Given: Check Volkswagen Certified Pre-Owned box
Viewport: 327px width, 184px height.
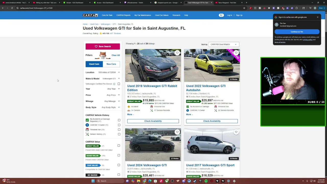Looking at the screenshot, I should pos(119,84).
